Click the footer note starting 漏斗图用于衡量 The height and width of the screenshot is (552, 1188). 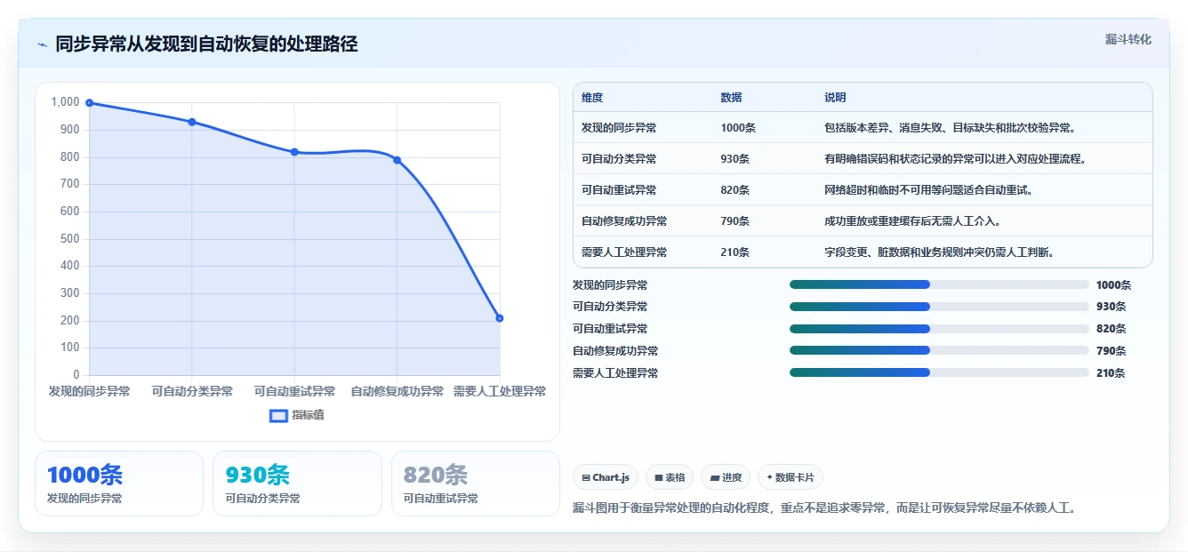(x=824, y=508)
